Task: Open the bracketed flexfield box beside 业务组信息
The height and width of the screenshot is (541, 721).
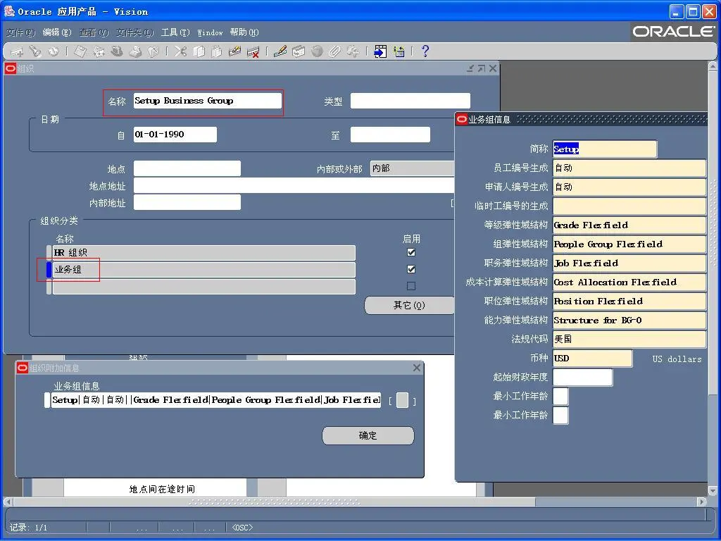Action: pos(402,400)
